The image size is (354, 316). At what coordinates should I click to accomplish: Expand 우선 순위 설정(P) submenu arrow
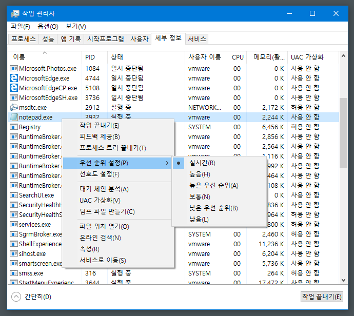(167, 163)
